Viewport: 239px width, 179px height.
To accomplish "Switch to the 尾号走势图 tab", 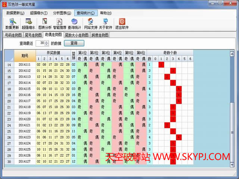I will click(x=33, y=35).
